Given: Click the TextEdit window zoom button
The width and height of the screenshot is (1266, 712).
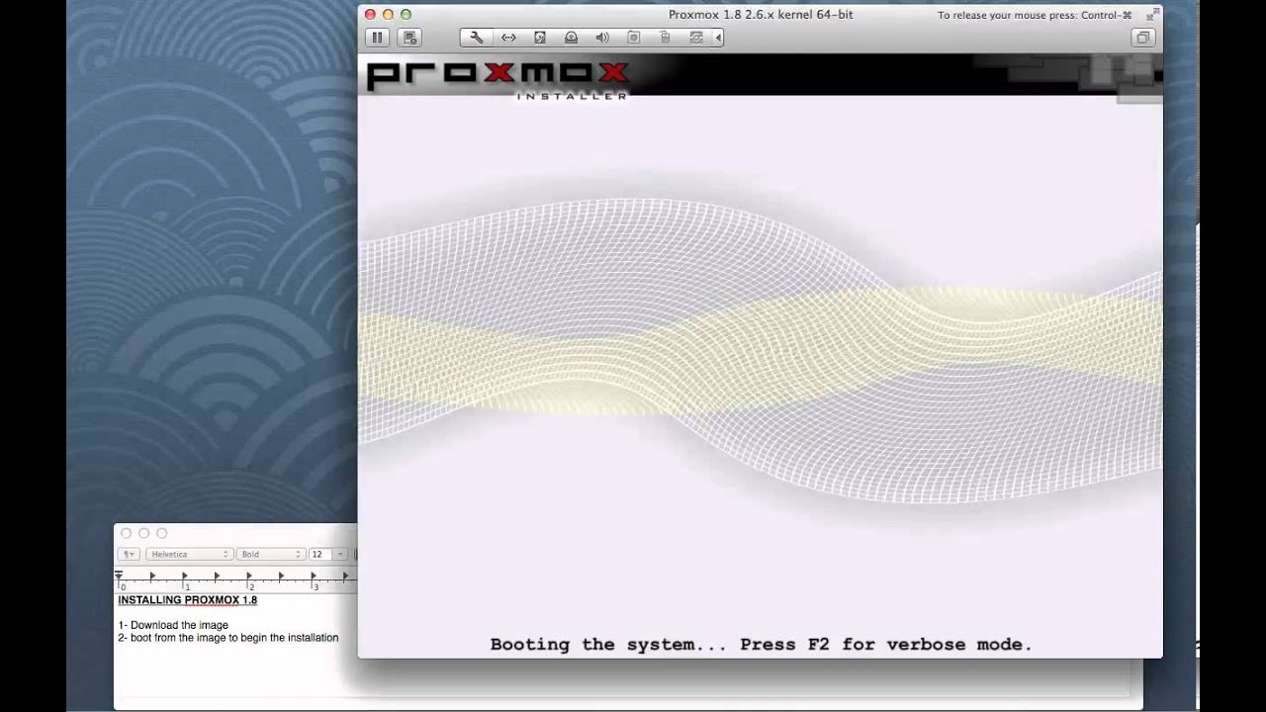Looking at the screenshot, I should point(161,533).
